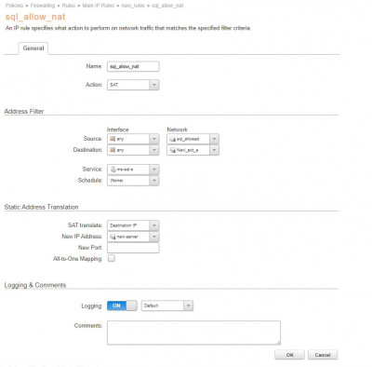Image resolution: width=372 pixels, height=367 pixels.
Task: Go to Rules in breadcrumb
Action: click(x=69, y=6)
